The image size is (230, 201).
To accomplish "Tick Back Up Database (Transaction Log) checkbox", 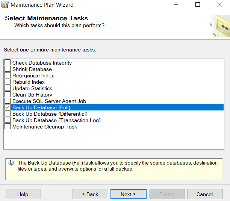I will coord(8,120).
